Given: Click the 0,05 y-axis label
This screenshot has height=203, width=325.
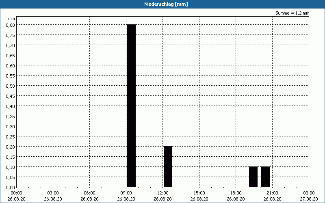Looking at the screenshot, I should pyautogui.click(x=11, y=177).
